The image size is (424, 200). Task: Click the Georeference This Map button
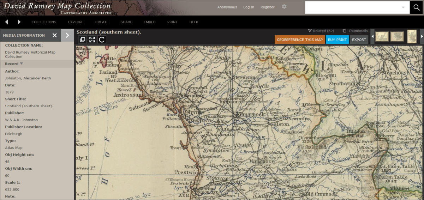point(300,40)
